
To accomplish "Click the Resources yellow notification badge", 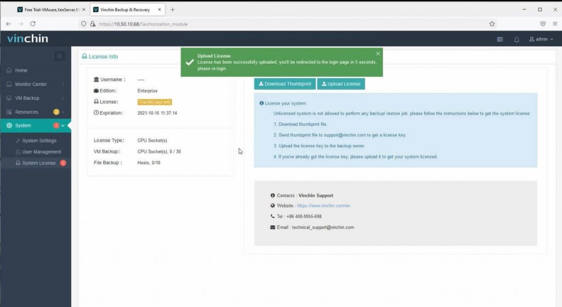I will 57,112.
